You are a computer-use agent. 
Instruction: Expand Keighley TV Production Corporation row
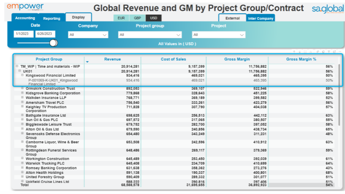[x=22, y=106]
